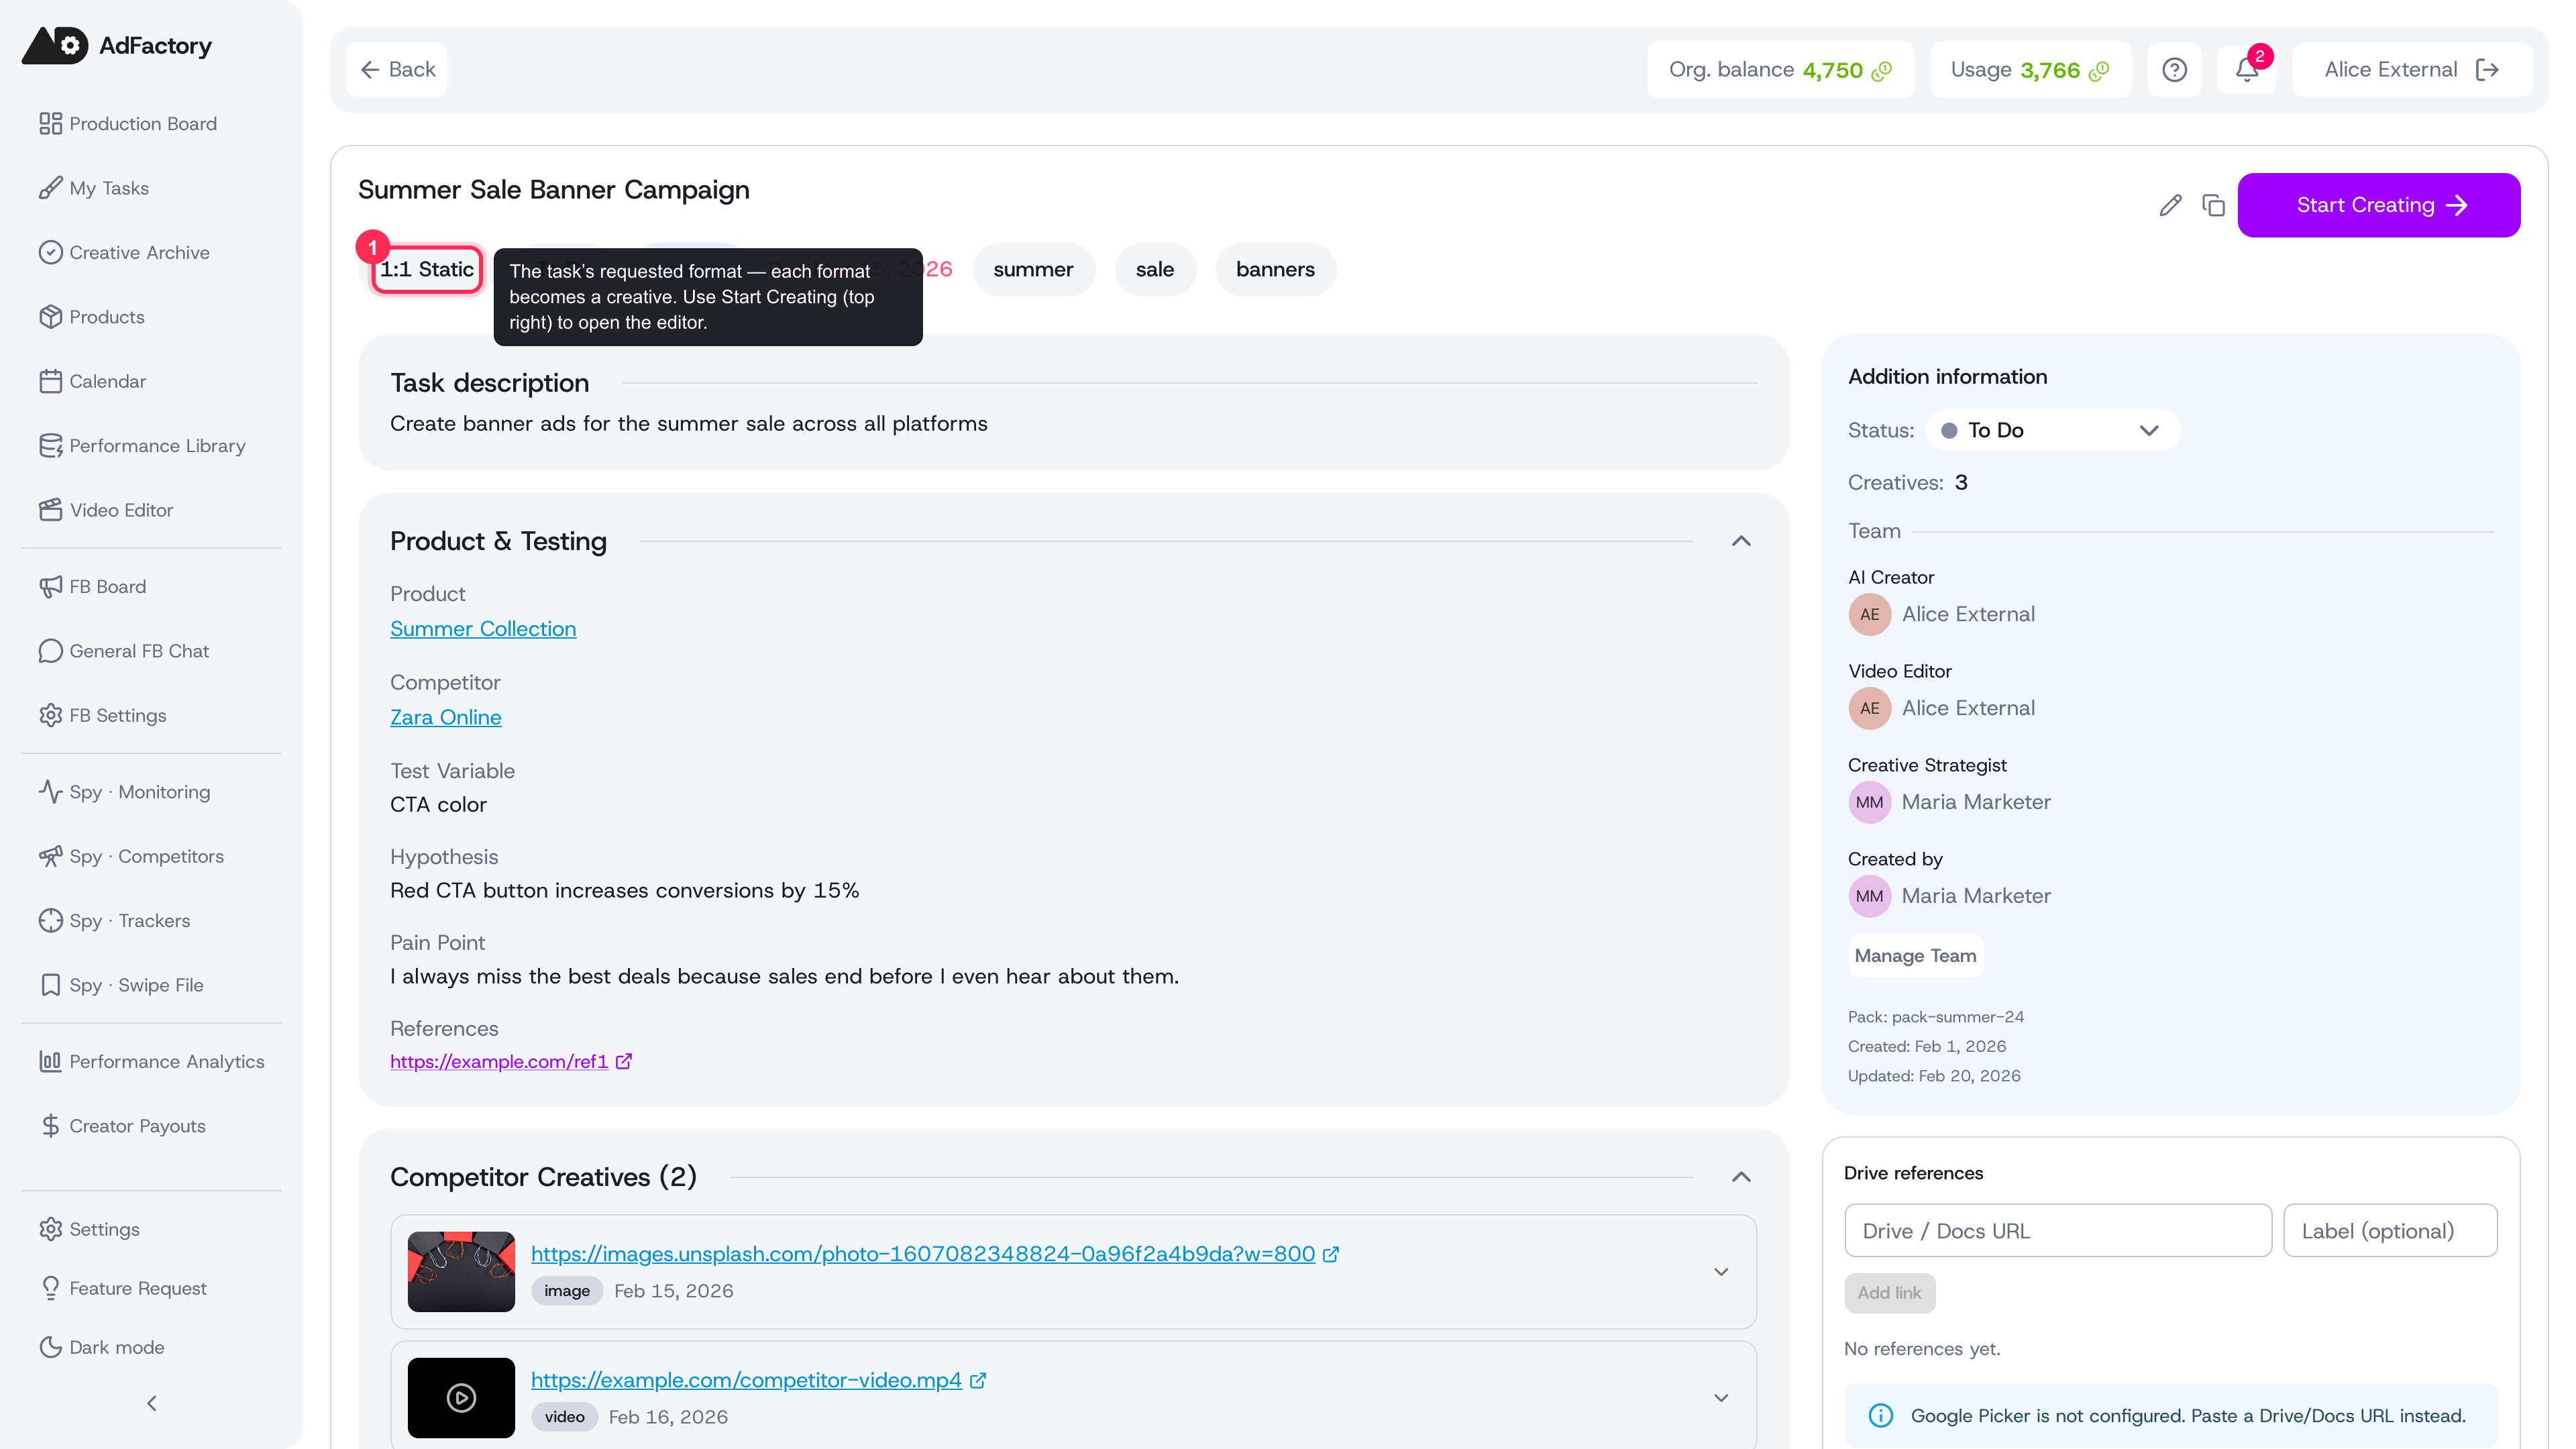Open the Products page
Viewport: 2576px width, 1449px height.
(92, 316)
